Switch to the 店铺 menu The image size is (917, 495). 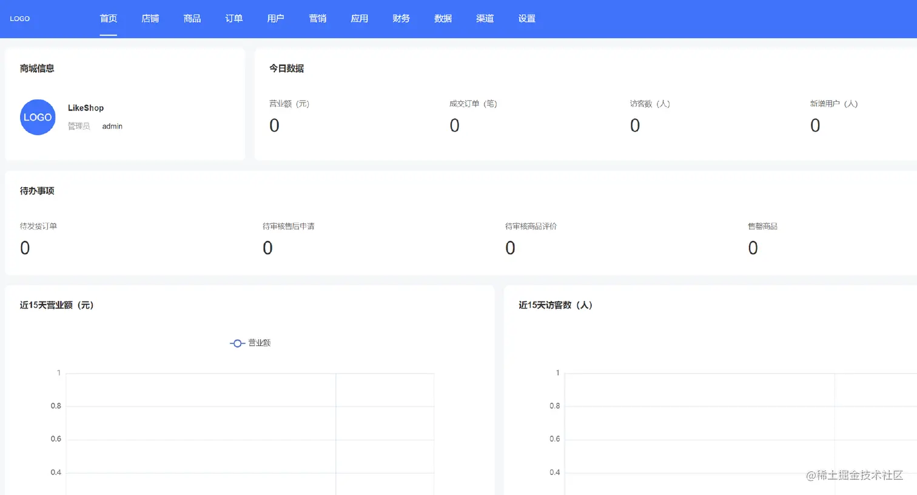tap(150, 19)
